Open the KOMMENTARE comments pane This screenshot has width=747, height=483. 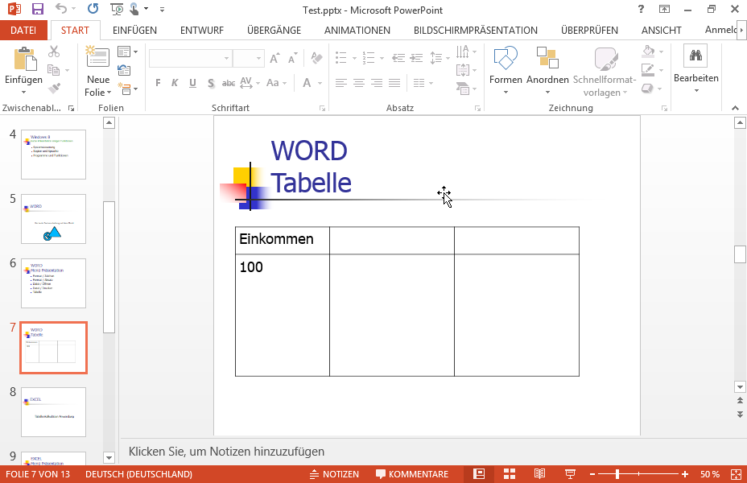[412, 474]
